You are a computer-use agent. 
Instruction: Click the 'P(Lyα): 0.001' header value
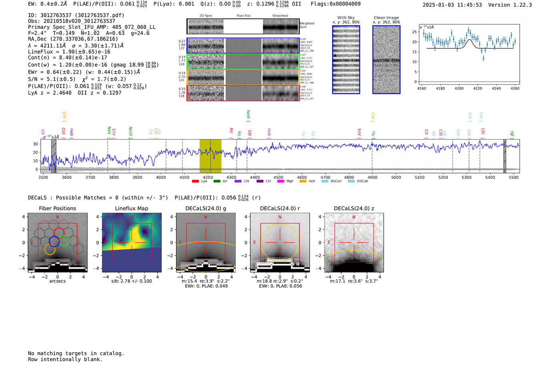click(x=174, y=4)
